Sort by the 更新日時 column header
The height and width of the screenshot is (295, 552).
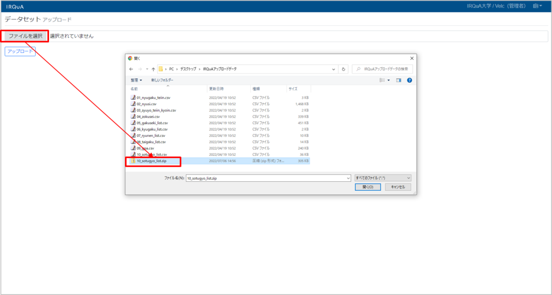[216, 88]
